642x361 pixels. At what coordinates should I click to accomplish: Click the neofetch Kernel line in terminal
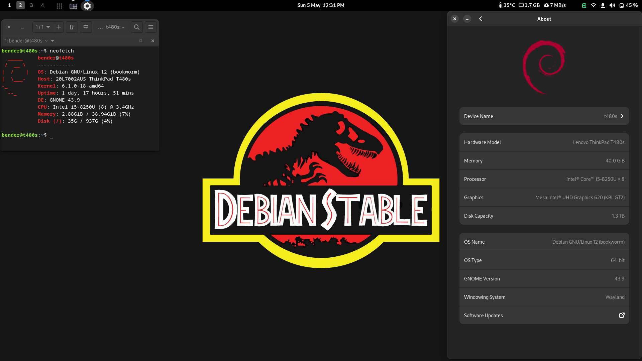click(x=71, y=86)
